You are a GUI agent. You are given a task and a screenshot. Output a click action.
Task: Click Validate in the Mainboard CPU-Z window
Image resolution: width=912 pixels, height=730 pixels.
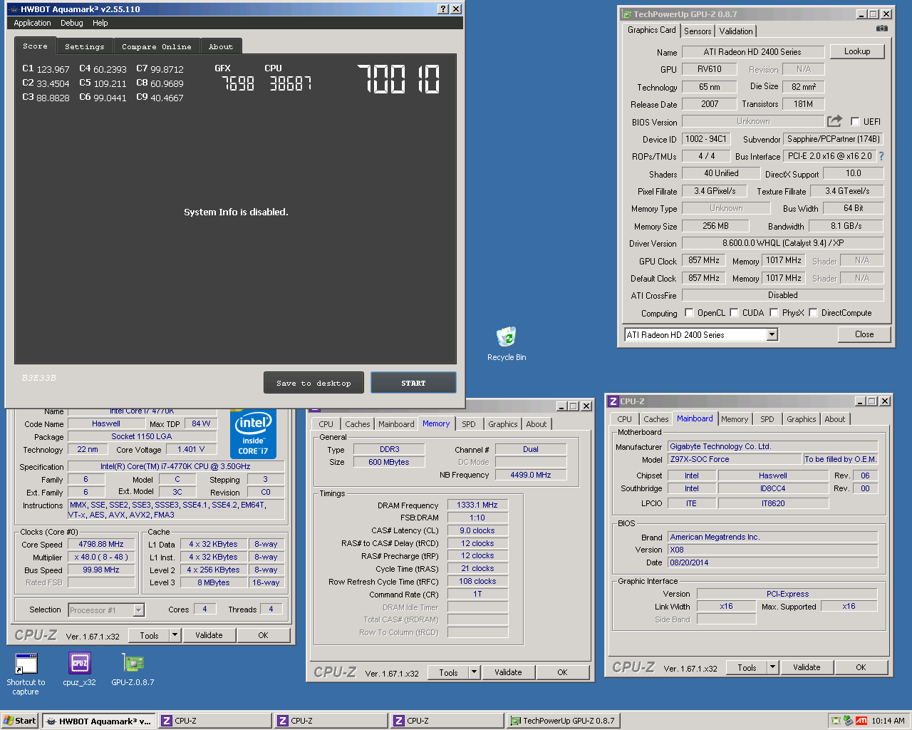click(x=807, y=667)
